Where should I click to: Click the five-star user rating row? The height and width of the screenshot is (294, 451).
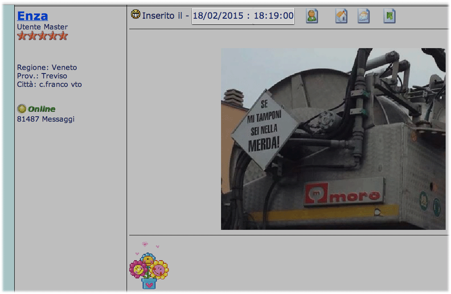tap(43, 36)
